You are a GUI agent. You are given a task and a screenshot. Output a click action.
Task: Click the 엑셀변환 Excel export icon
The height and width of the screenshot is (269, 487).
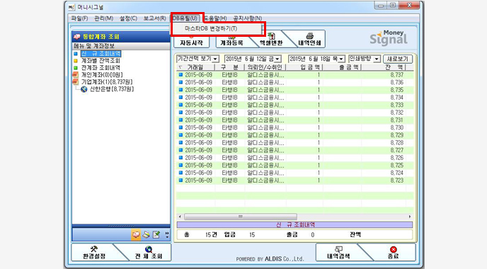(x=271, y=36)
